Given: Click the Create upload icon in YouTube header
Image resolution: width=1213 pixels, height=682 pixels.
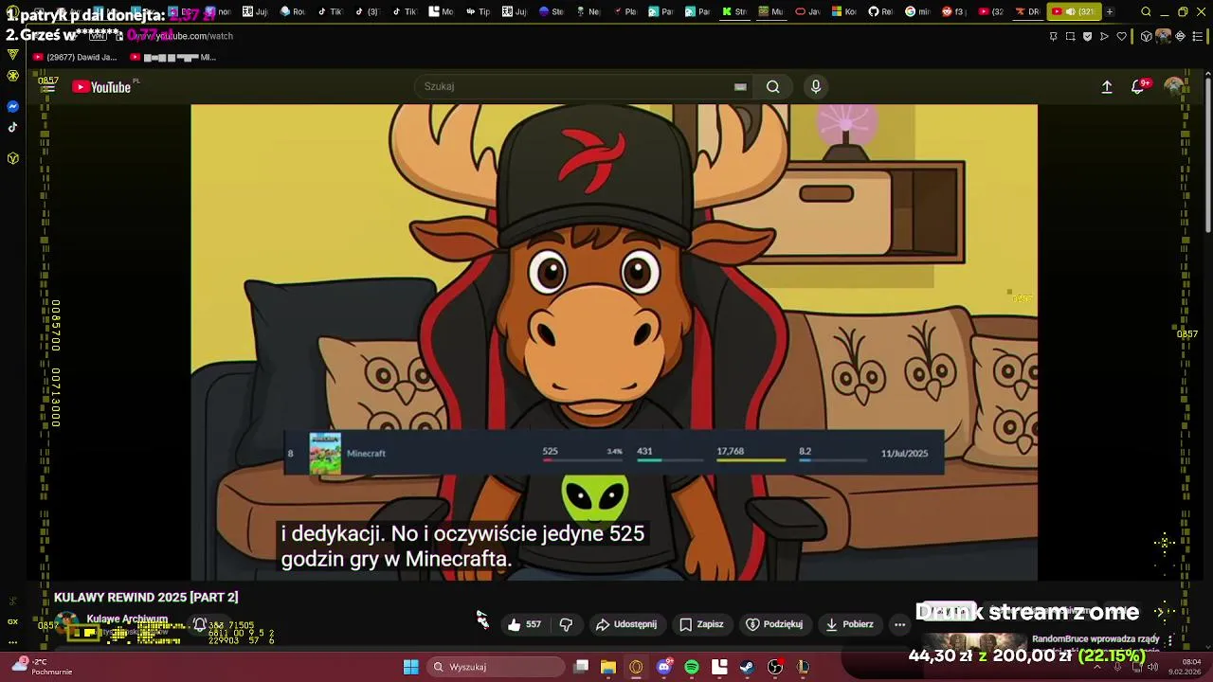Looking at the screenshot, I should [x=1106, y=86].
